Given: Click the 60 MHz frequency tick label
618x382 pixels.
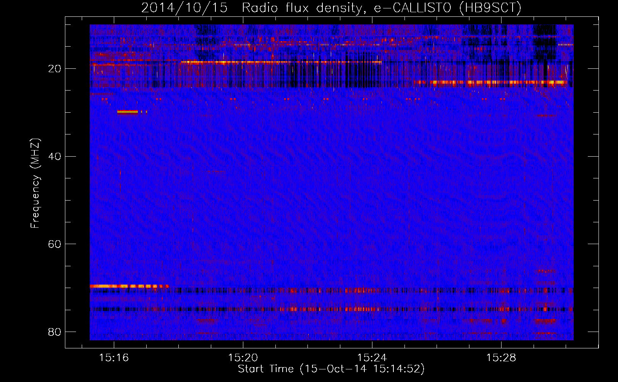Looking at the screenshot, I should click(x=55, y=244).
